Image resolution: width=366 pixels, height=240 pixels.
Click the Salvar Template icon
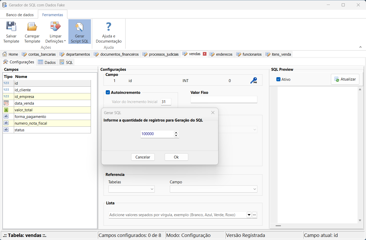[x=11, y=27]
